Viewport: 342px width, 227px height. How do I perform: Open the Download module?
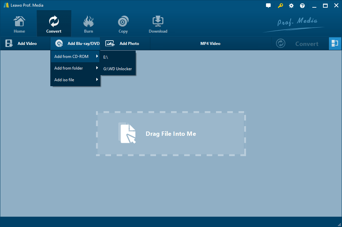tap(158, 24)
